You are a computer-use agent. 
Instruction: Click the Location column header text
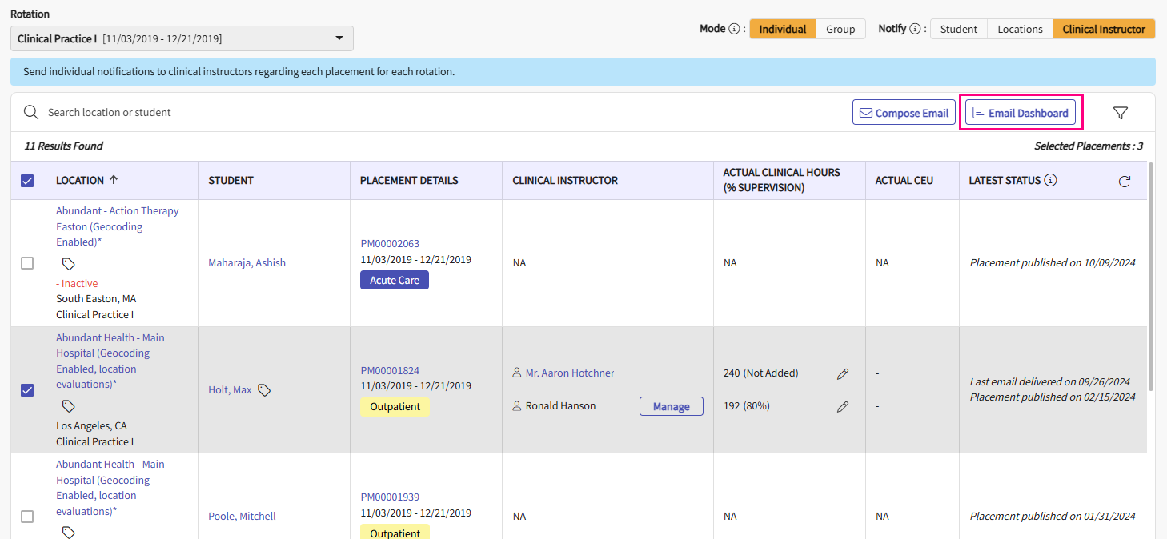[80, 180]
